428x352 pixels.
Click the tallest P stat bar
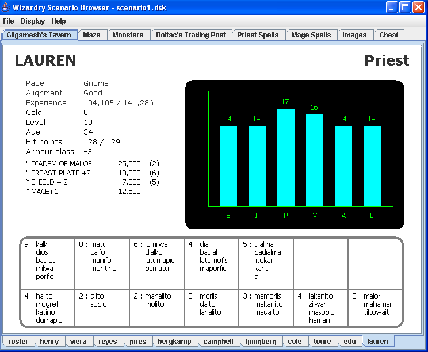point(286,157)
